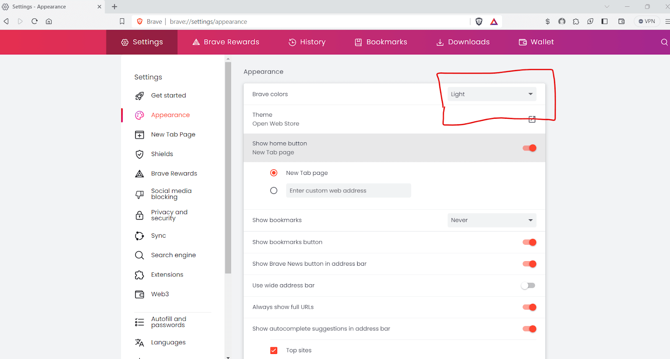Select the custom web address radio button
Viewport: 670px width, 359px height.
click(274, 190)
